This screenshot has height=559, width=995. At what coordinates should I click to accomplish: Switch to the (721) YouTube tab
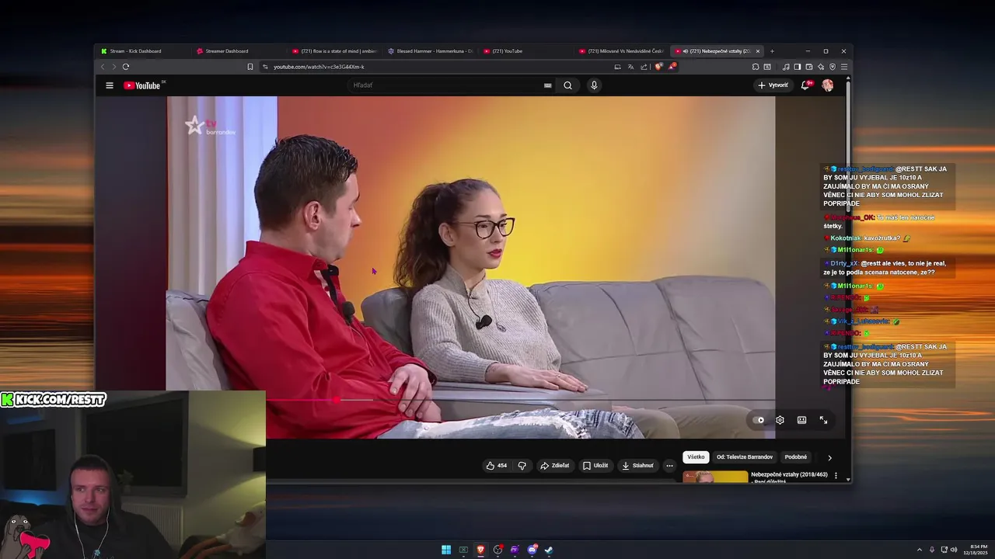[x=525, y=51]
